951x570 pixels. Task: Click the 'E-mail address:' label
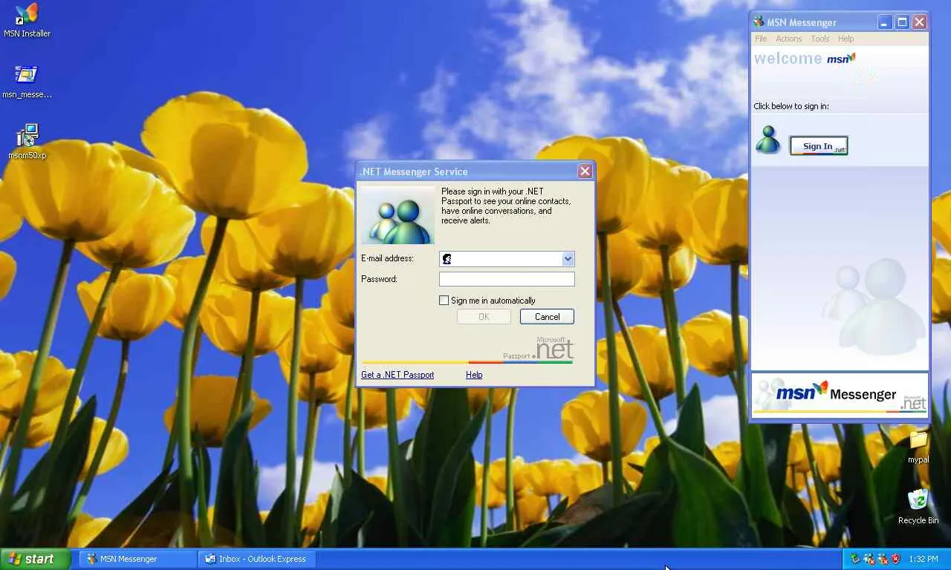tap(387, 258)
